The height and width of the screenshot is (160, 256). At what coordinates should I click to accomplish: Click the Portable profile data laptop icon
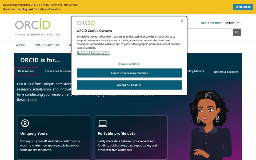(102, 123)
